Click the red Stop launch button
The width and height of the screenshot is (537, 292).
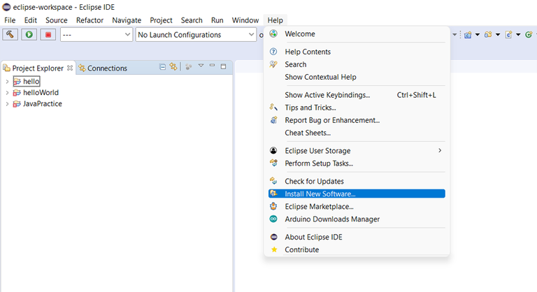[x=48, y=34]
